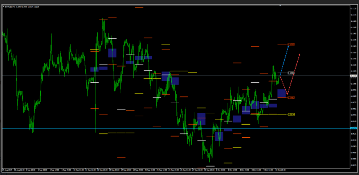Select the rightmost red dashed upward arrow
The width and height of the screenshot is (359, 175).
(294, 72)
